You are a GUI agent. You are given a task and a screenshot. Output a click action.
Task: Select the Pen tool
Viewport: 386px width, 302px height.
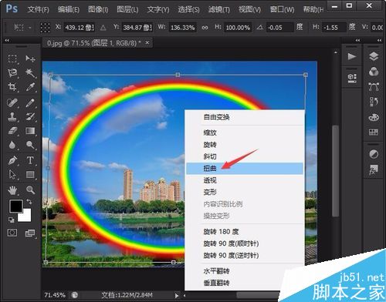coord(12,160)
